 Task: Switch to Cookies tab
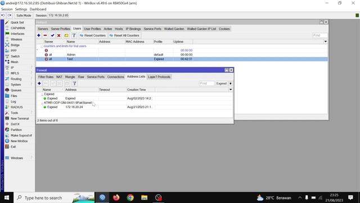224,29
